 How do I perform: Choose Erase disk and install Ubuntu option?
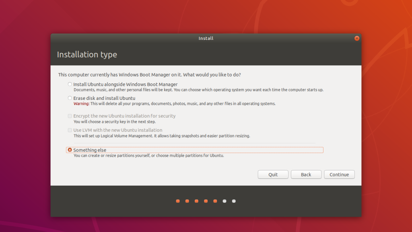[70, 98]
